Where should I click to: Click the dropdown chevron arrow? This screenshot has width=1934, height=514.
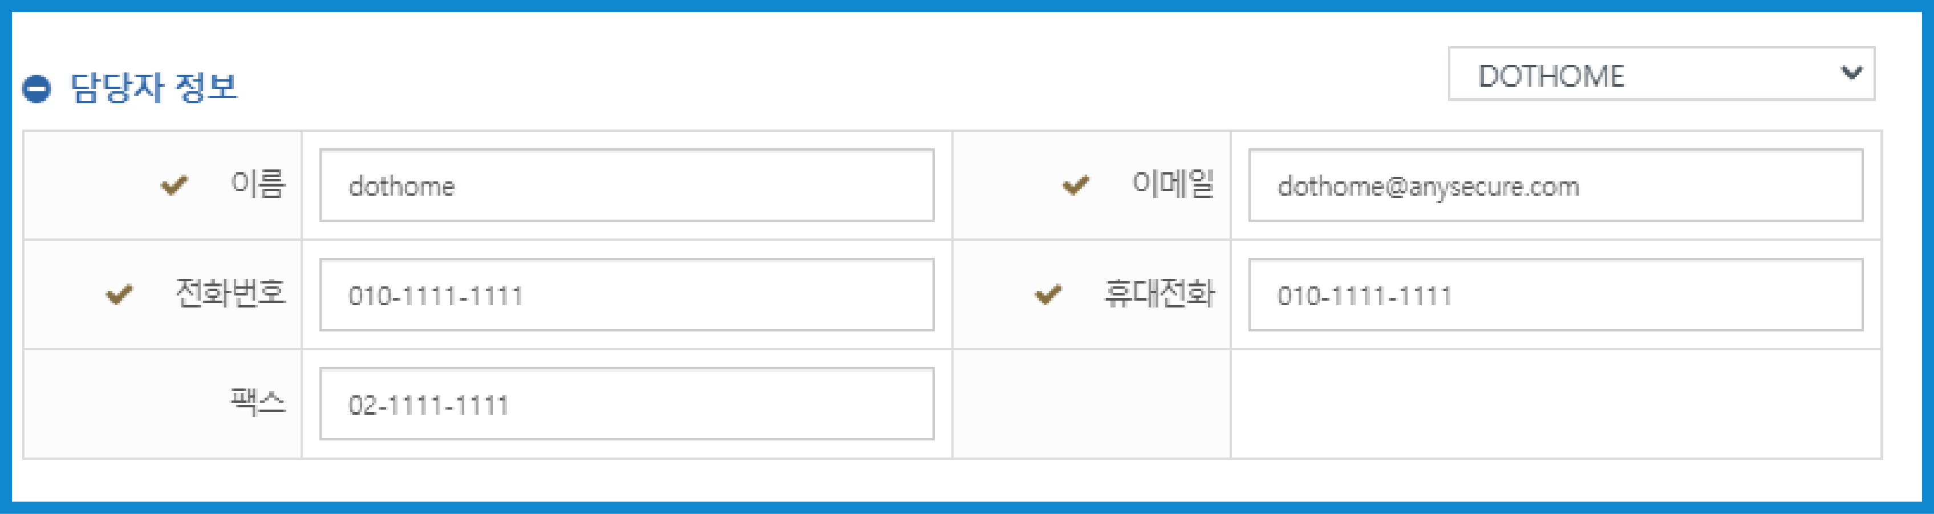click(x=1851, y=73)
